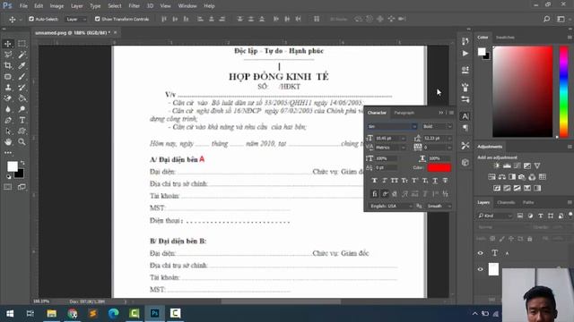Switch to the Paragraph tab

tap(404, 113)
